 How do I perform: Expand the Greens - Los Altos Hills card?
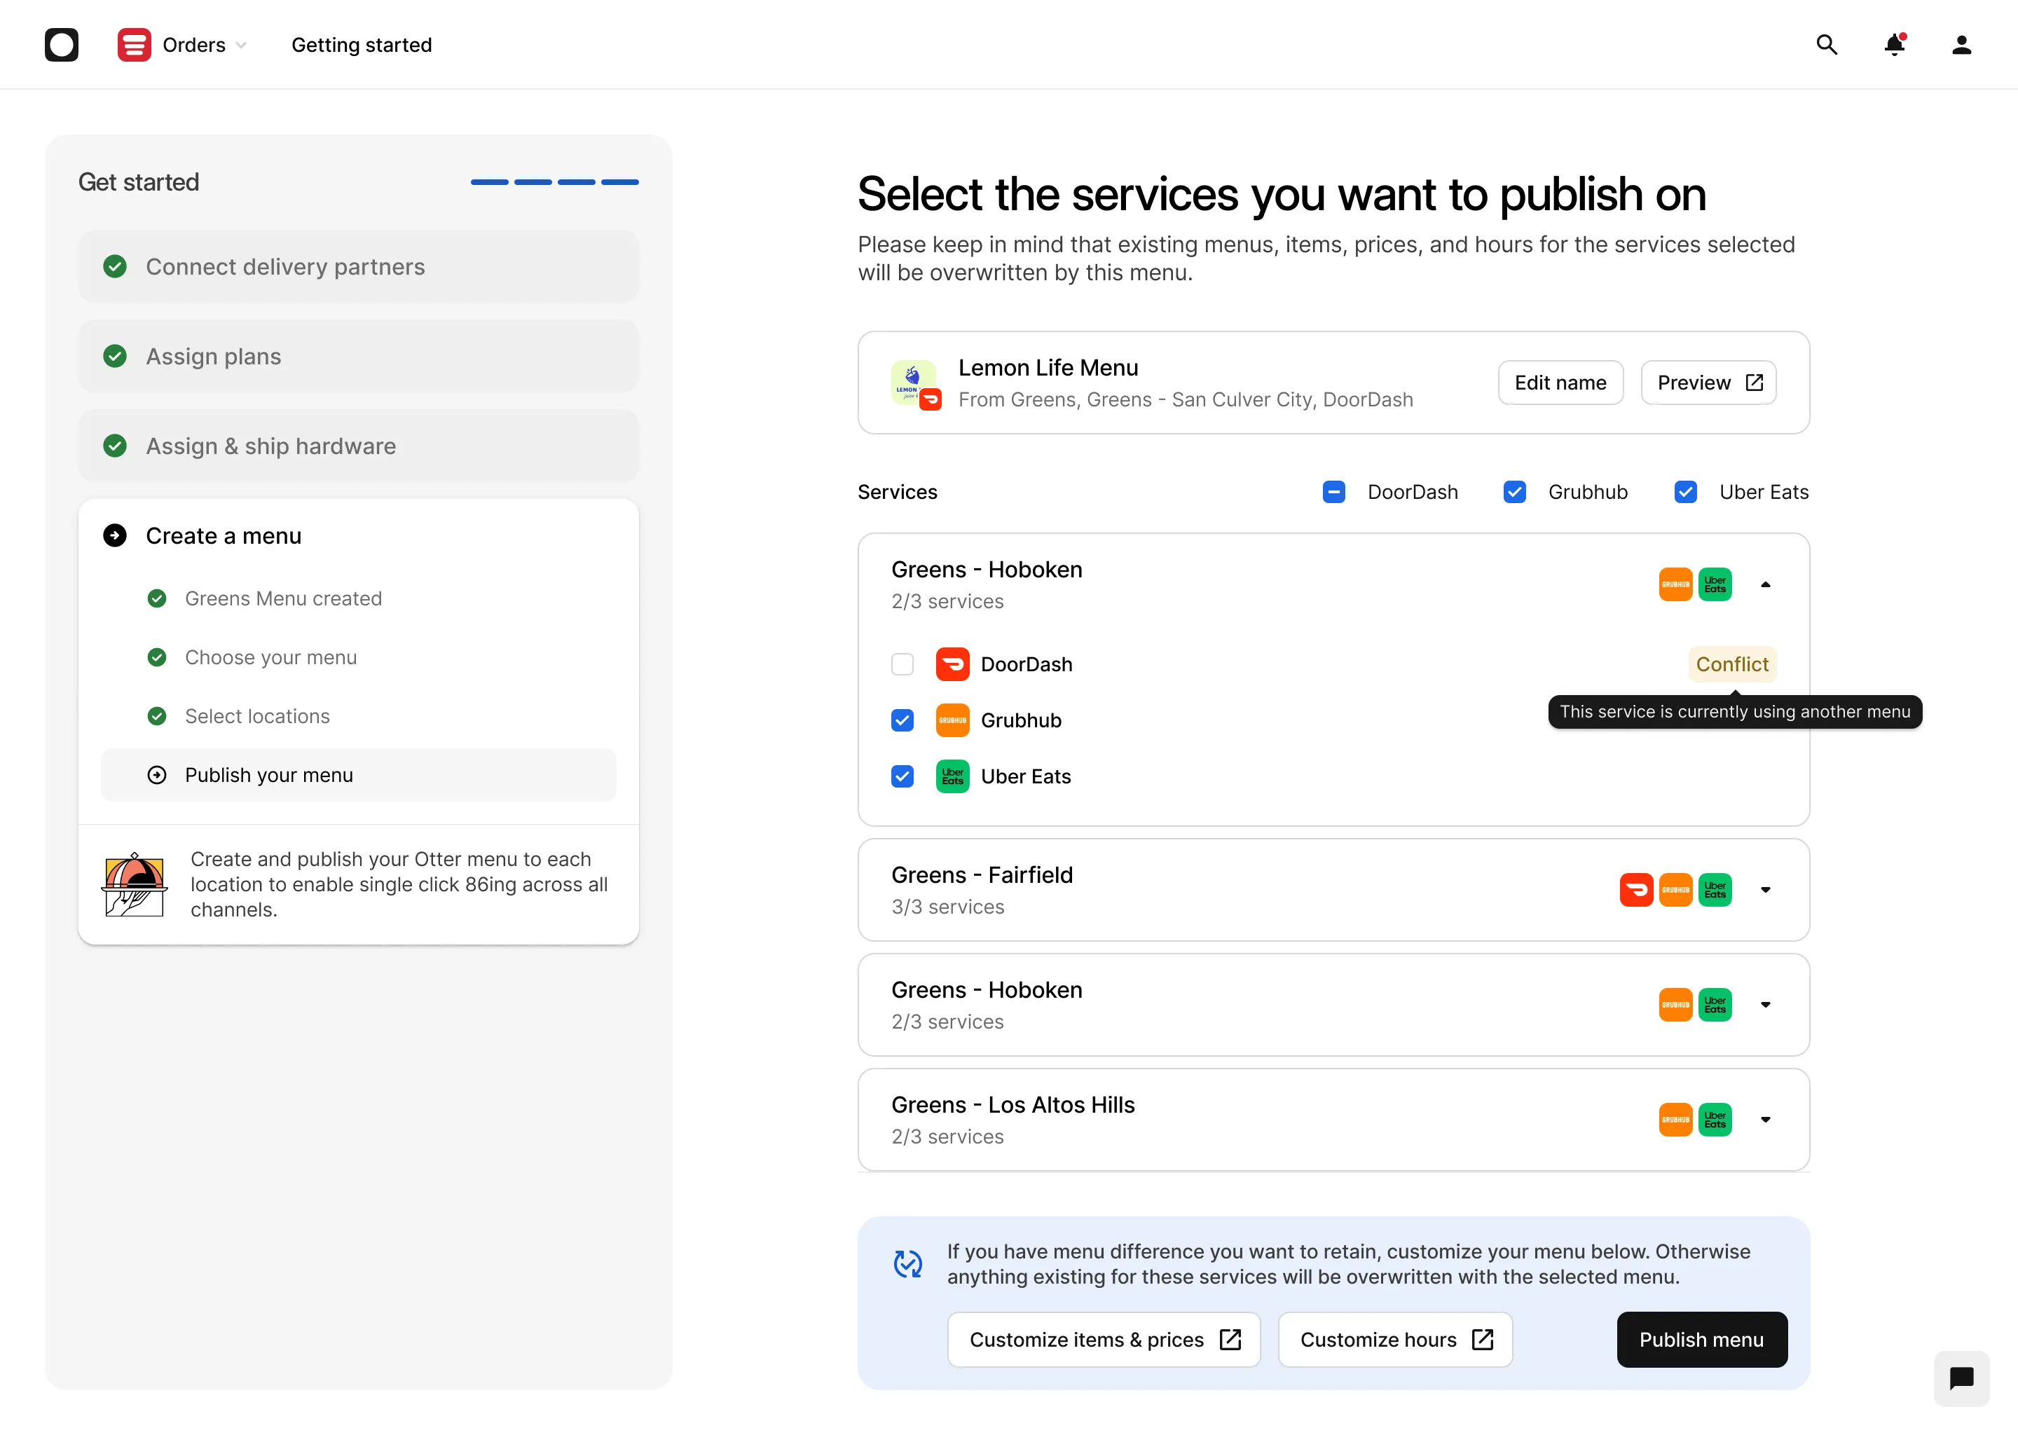tap(1765, 1120)
